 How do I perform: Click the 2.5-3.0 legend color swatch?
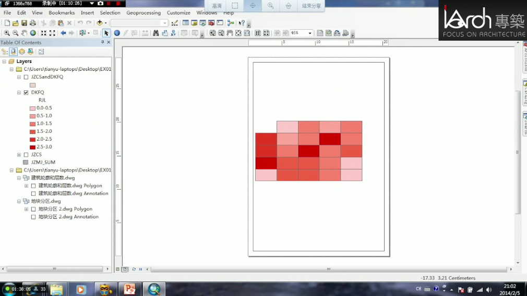(x=32, y=147)
